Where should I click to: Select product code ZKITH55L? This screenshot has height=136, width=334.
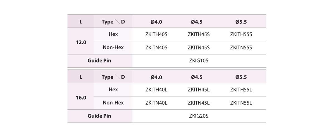point(241,90)
